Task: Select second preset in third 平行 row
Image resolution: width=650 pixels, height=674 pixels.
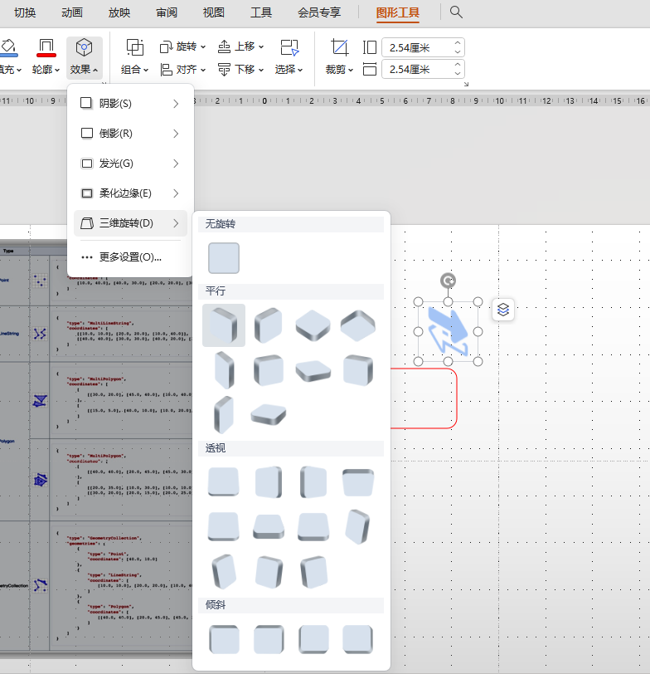Action: [x=269, y=415]
